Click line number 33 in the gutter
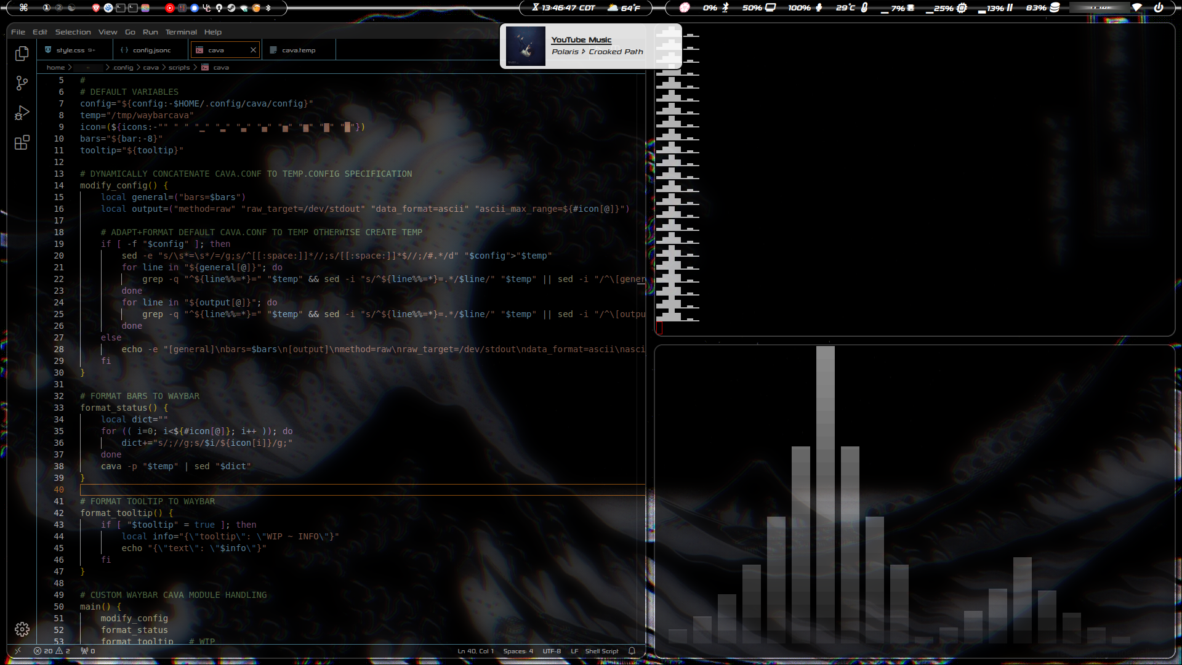Image resolution: width=1182 pixels, height=665 pixels. tap(58, 408)
